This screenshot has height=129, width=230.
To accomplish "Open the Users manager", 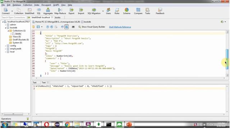I will point(109,11).
